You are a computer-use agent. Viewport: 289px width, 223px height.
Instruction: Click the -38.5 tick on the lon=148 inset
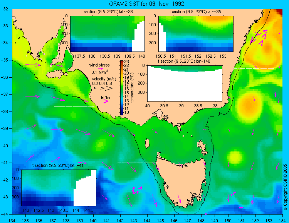198,106
